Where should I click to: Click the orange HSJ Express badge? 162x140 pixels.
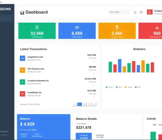22,70
